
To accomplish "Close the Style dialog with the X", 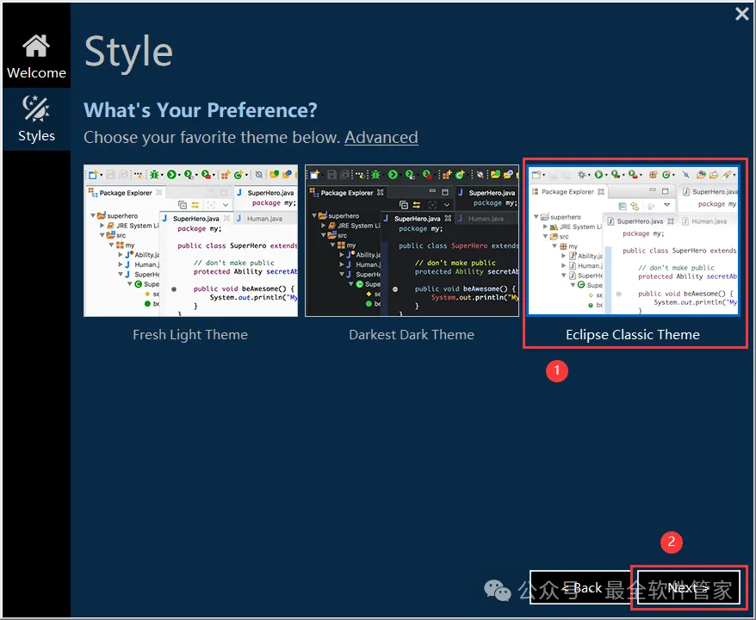I will [x=742, y=14].
